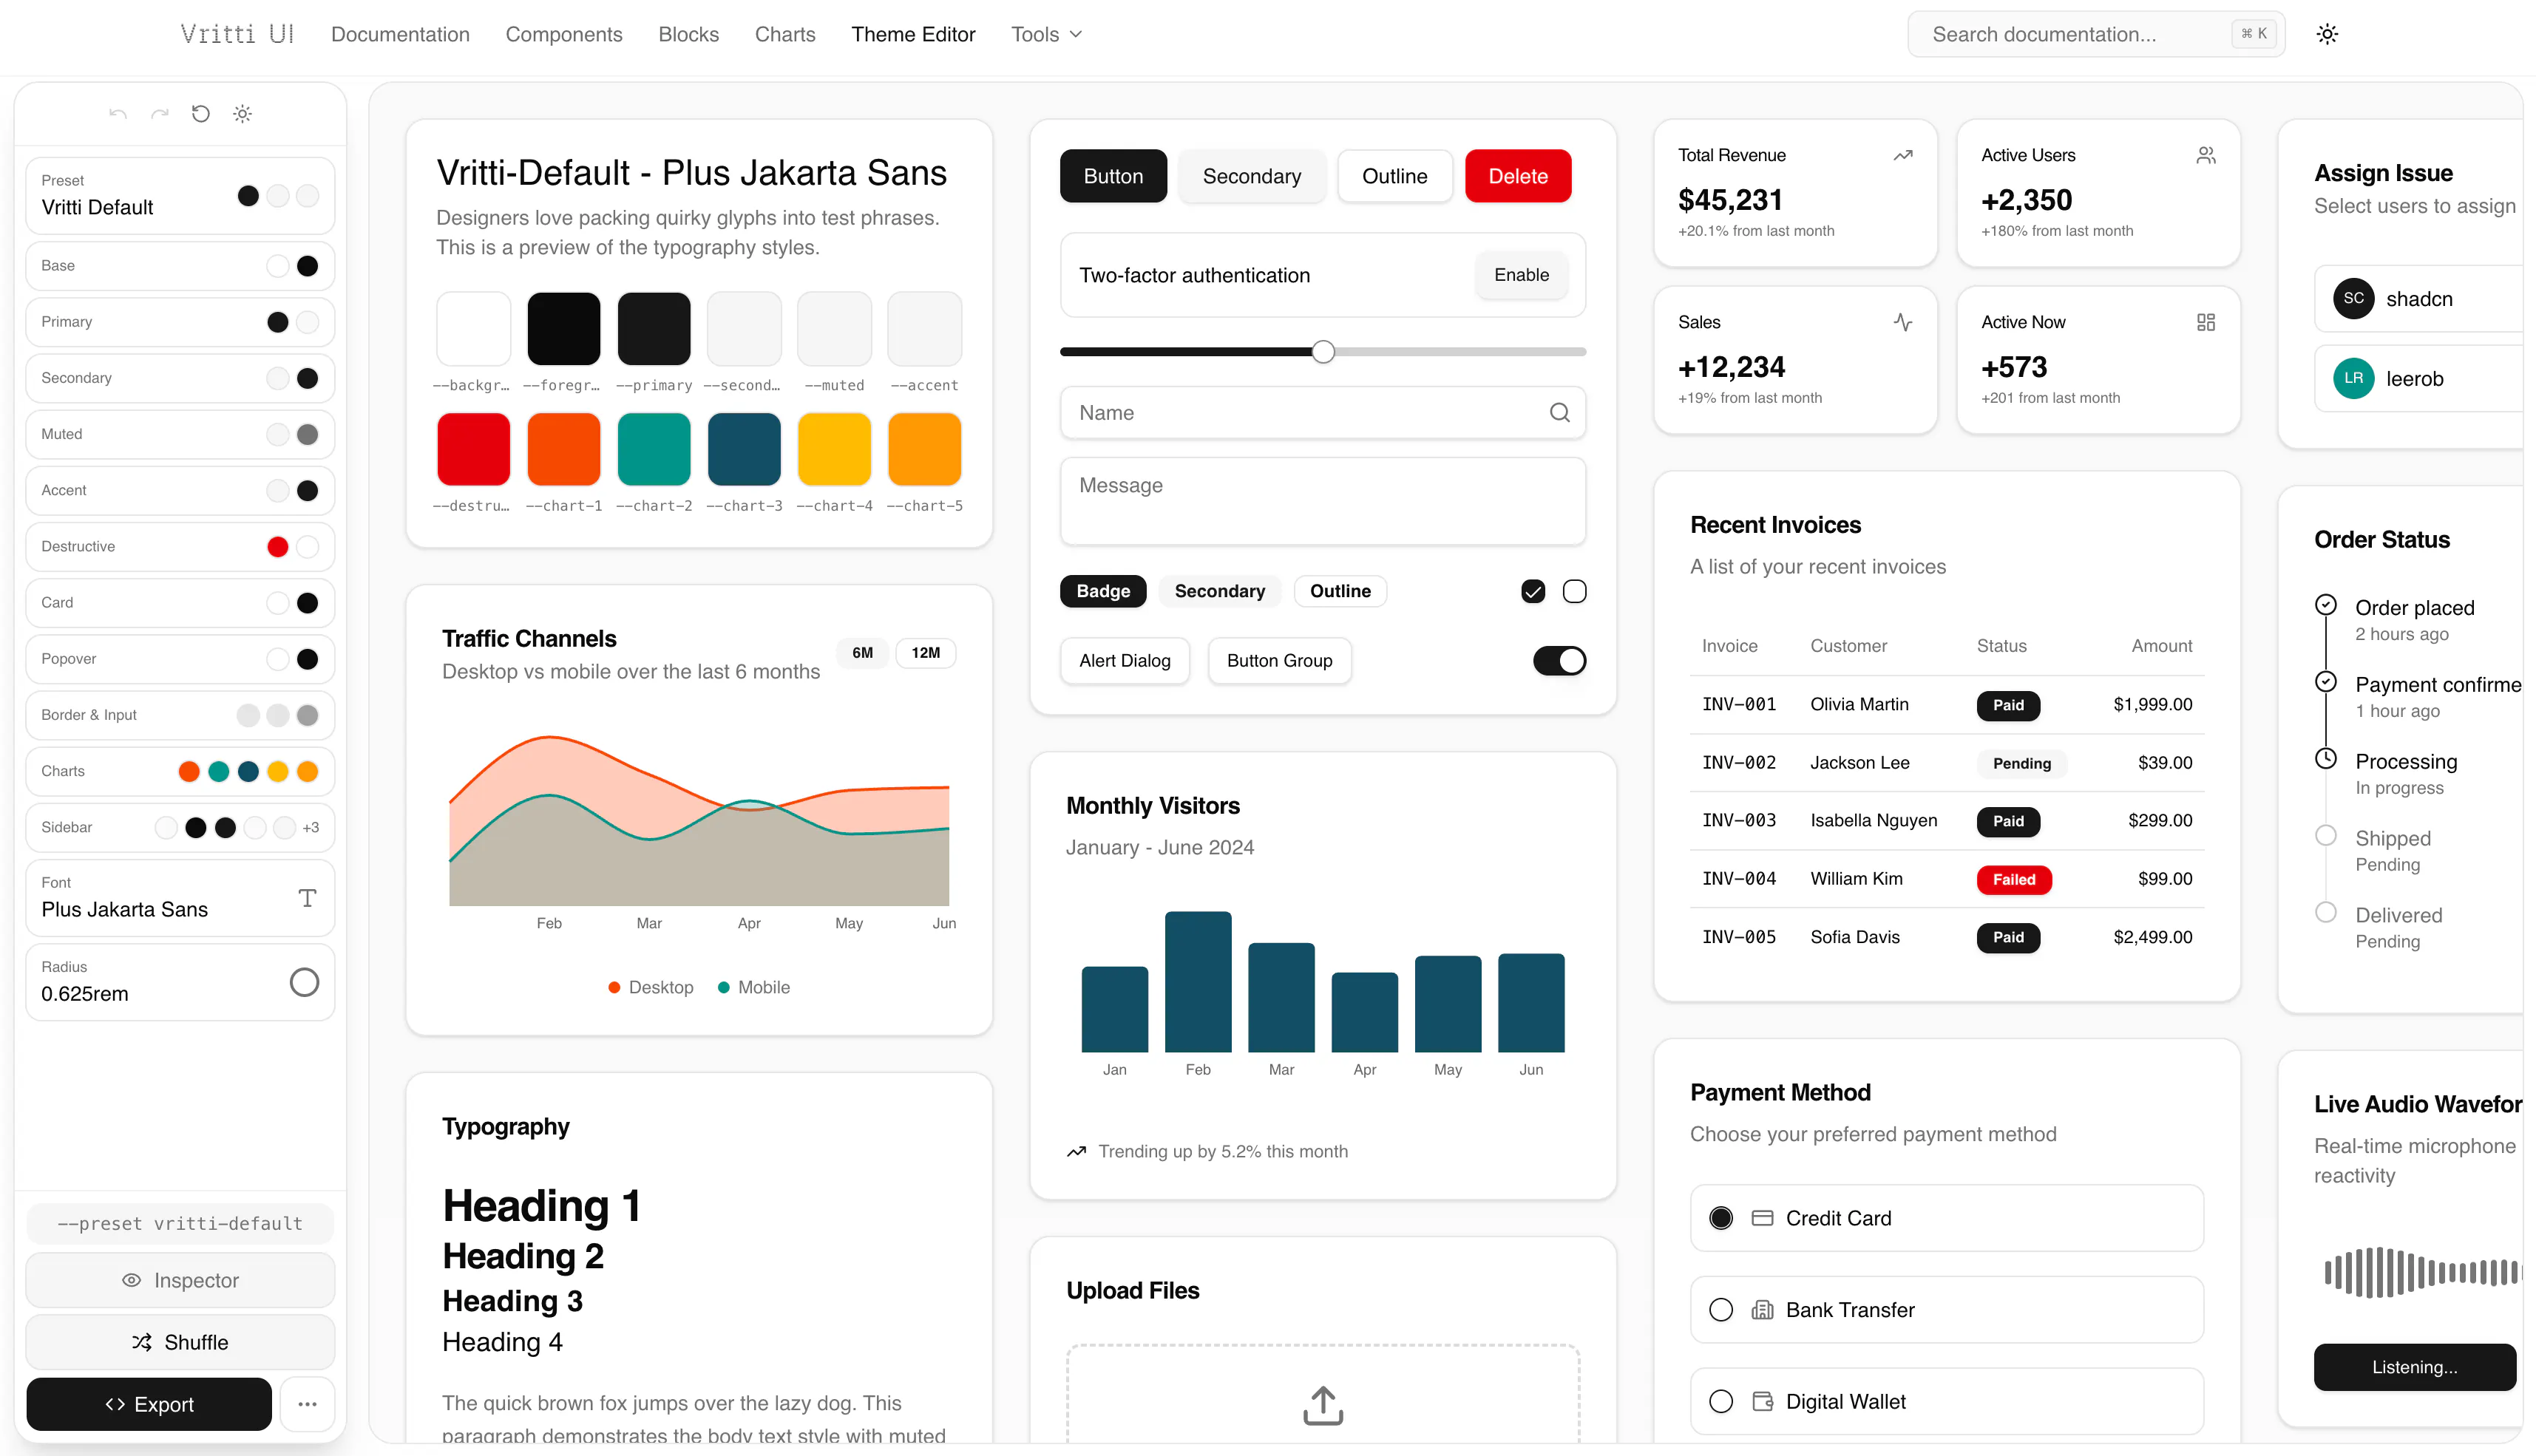Click the trending-up icon under Monthly Visitors
The width and height of the screenshot is (2536, 1456).
click(x=1077, y=1151)
